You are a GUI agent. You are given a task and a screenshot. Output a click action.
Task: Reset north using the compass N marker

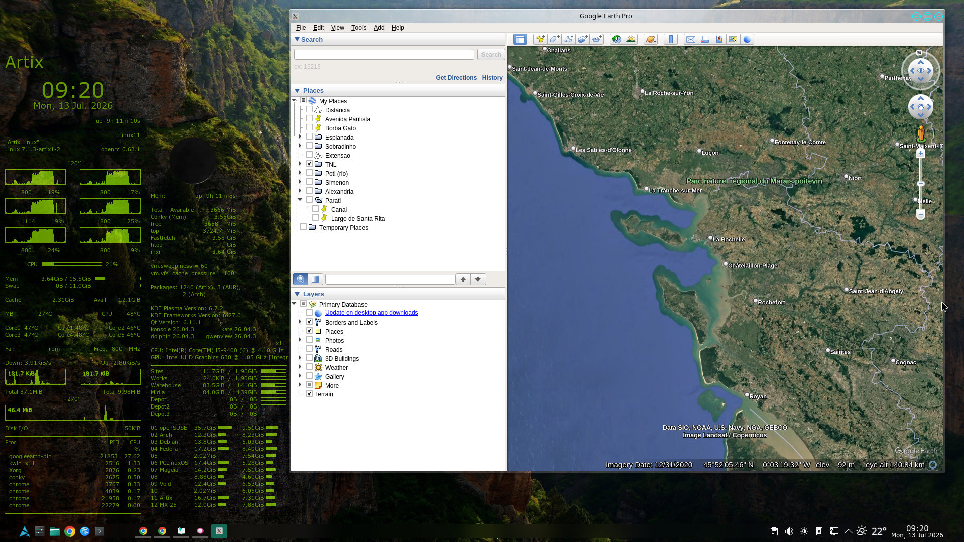(x=919, y=53)
